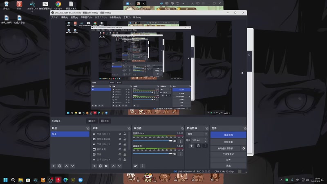327x184 pixels.
Task: Select the highlighted scene in scenes list
Action: pos(70,134)
